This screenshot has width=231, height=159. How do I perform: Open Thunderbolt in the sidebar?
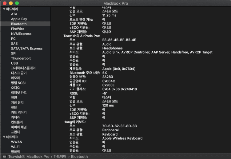[x=21, y=58]
